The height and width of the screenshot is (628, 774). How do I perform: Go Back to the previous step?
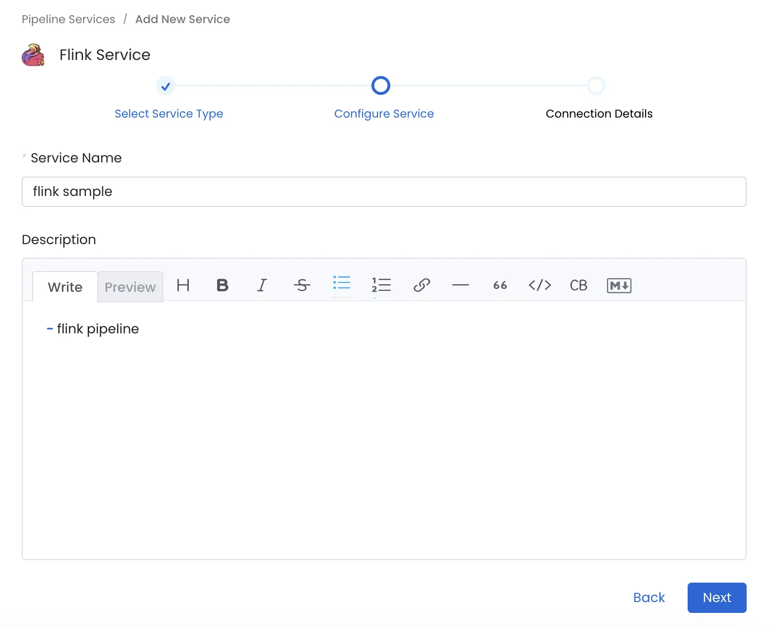tap(649, 598)
